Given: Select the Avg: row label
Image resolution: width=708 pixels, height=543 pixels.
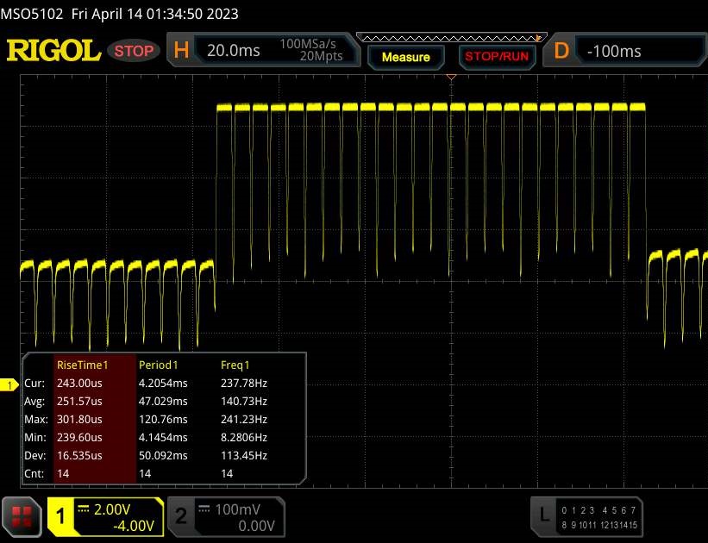Looking at the screenshot, I should pos(34,402).
